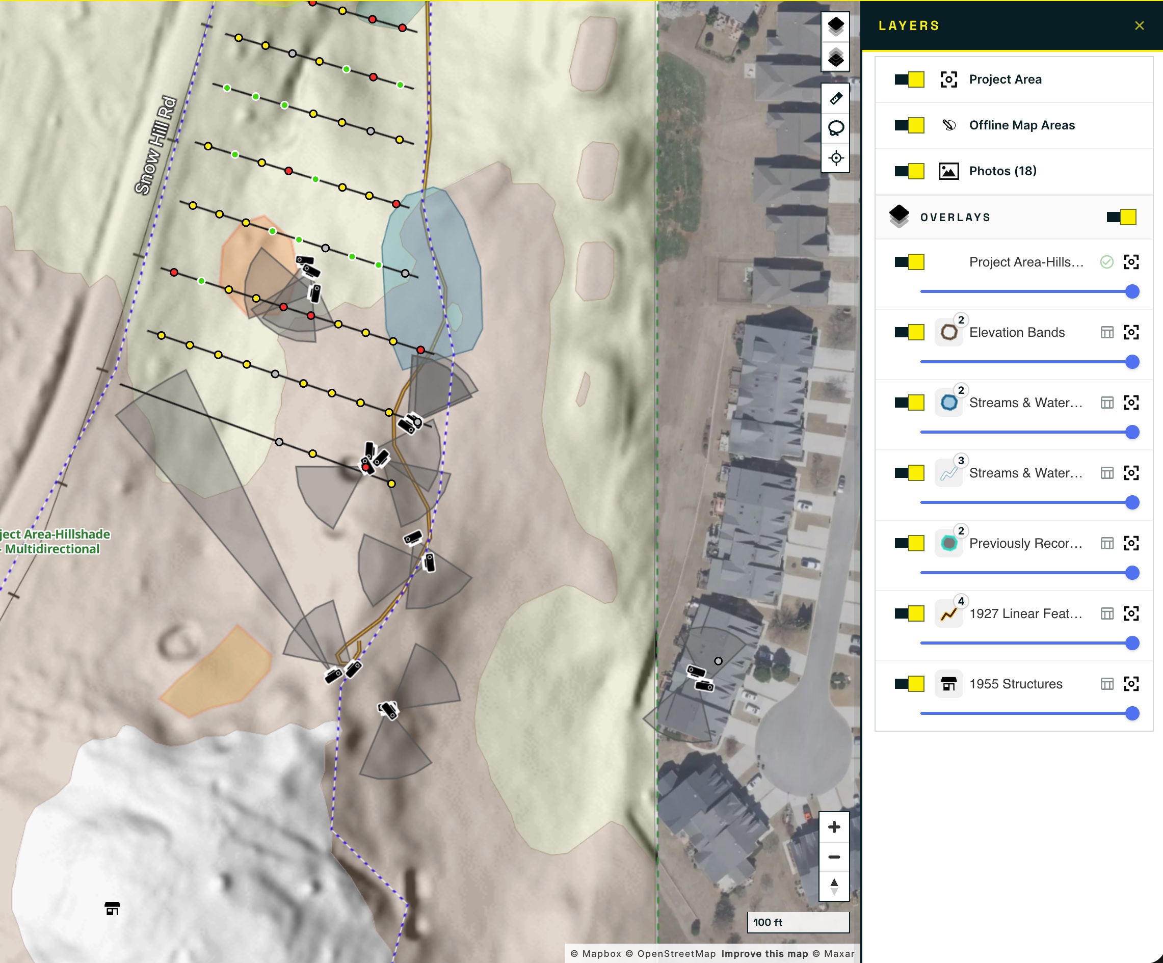Click the Photos (18) layer label
The width and height of the screenshot is (1163, 963).
pyautogui.click(x=1002, y=171)
